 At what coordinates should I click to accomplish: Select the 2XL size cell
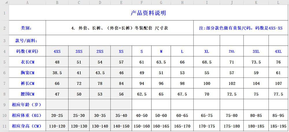(232, 51)
